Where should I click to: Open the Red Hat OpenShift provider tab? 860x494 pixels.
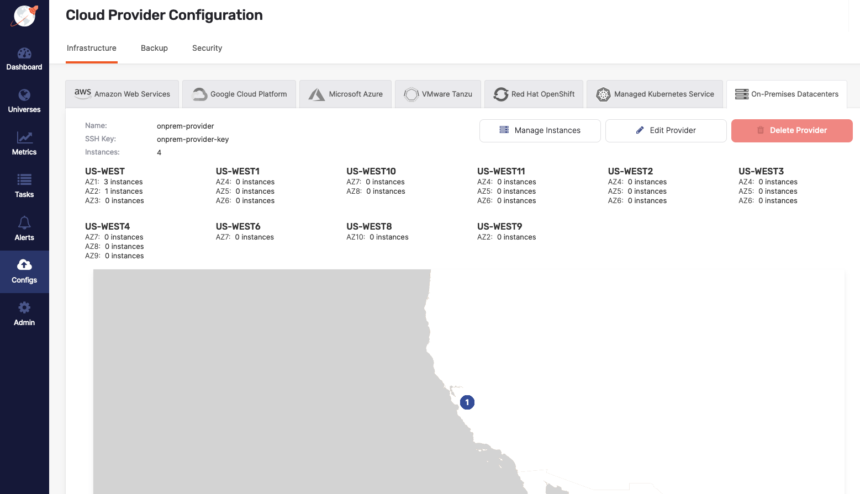click(x=534, y=94)
